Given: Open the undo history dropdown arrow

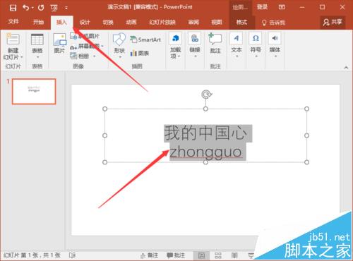Looking at the screenshot, I should point(32,8).
